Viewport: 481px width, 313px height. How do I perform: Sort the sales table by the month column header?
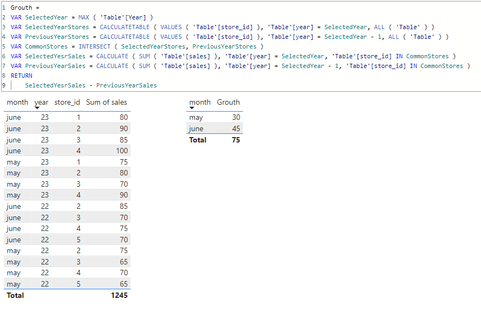(17, 102)
